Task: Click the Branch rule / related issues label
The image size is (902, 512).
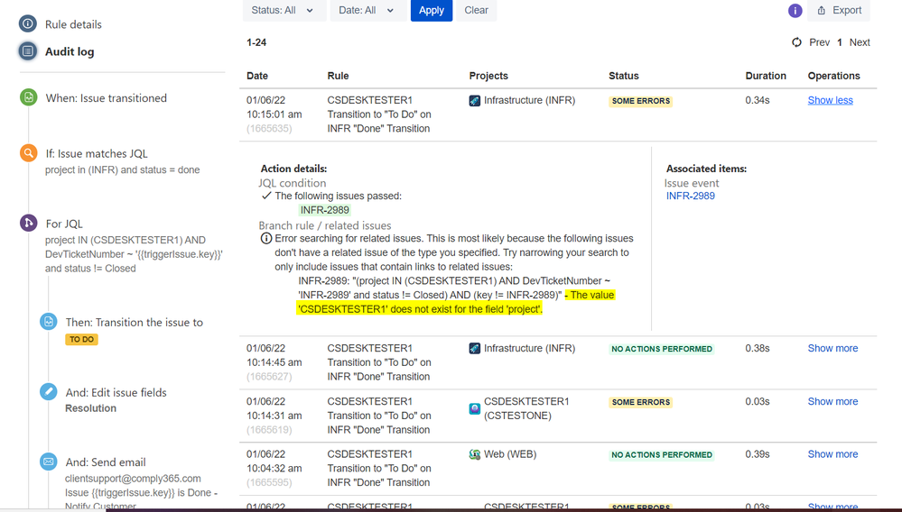Action: pyautogui.click(x=324, y=225)
